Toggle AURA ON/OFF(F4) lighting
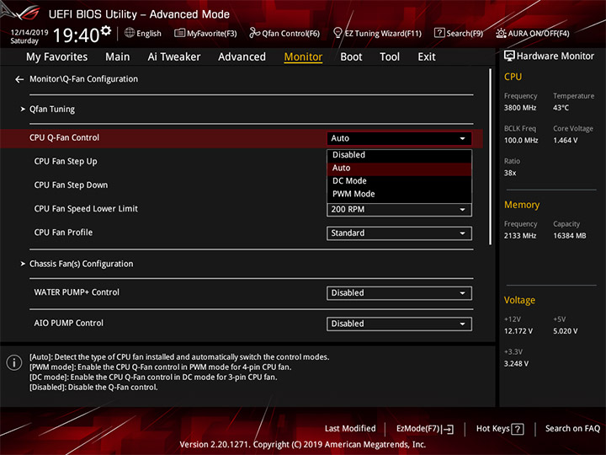 pyautogui.click(x=533, y=33)
